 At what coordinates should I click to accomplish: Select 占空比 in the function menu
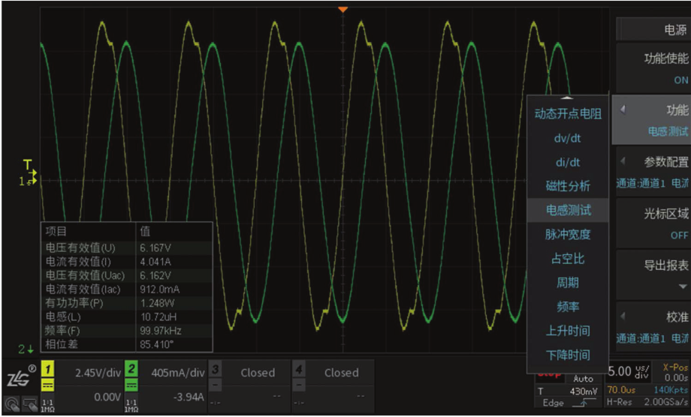567,258
